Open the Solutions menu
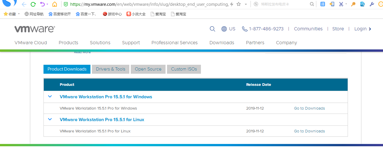 [100, 43]
